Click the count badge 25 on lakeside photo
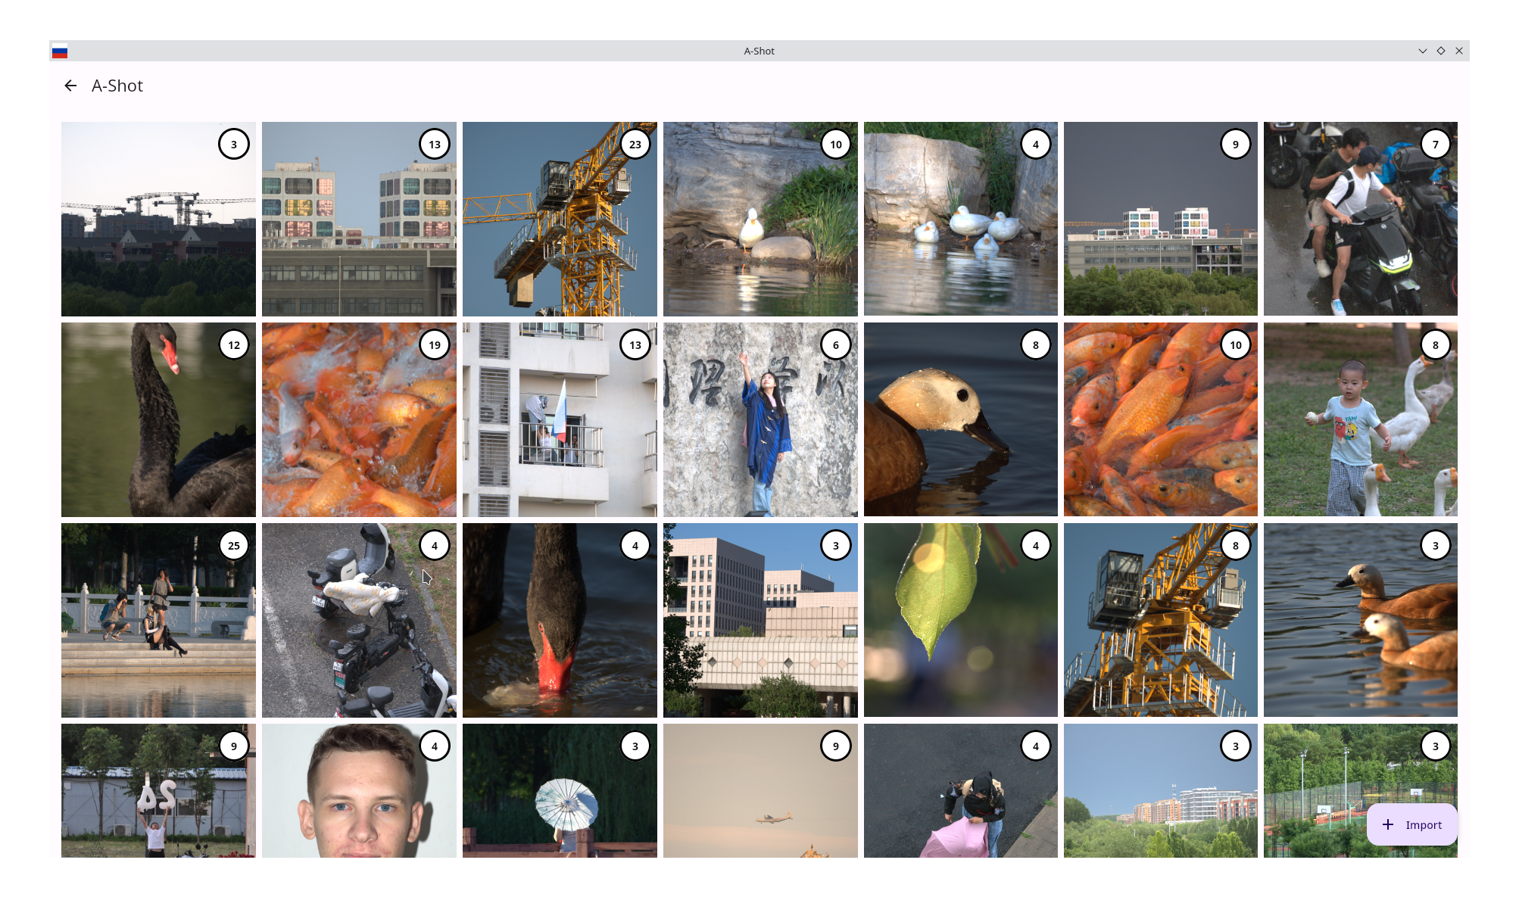The height and width of the screenshot is (916, 1519). [234, 545]
